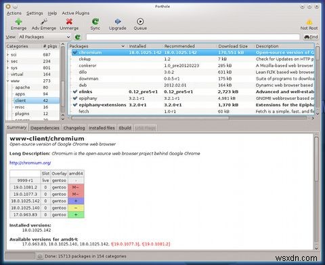Click the # pkgs column header
325x265 pixels.
coord(51,46)
